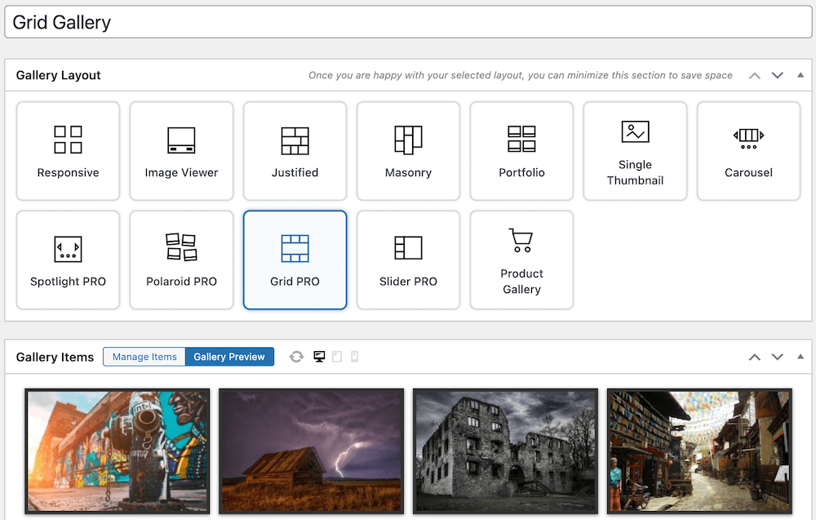Select the Responsive gallery layout
The width and height of the screenshot is (816, 520).
(68, 151)
